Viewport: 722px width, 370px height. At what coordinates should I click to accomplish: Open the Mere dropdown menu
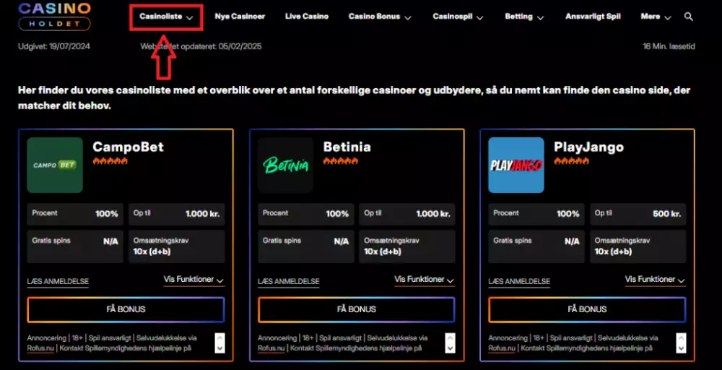[656, 17]
